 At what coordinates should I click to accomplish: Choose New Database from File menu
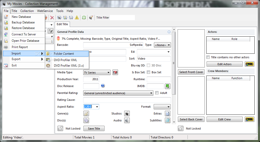pyautogui.click(x=24, y=17)
